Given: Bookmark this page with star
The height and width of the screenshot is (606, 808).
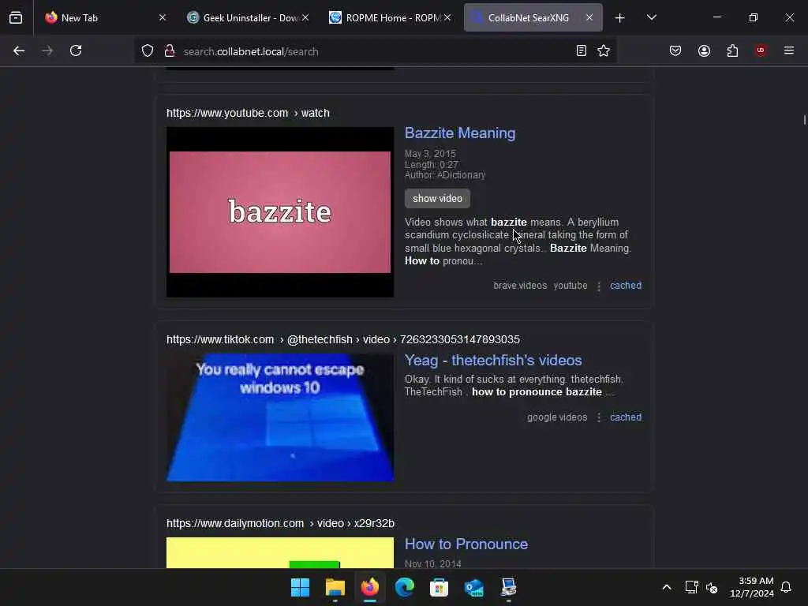Looking at the screenshot, I should click(604, 50).
